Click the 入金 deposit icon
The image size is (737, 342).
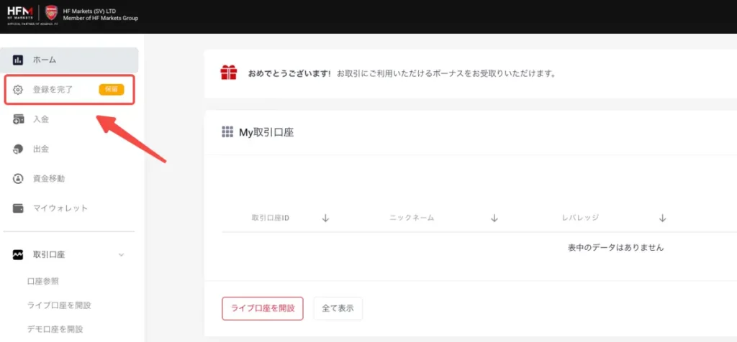click(18, 120)
